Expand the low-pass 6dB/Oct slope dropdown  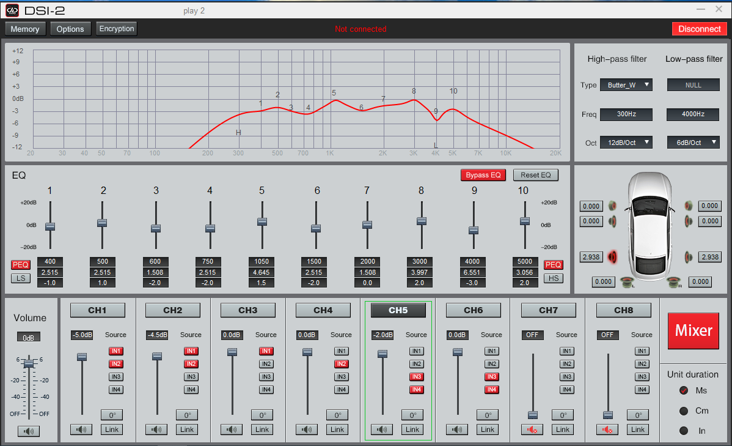[x=693, y=143]
